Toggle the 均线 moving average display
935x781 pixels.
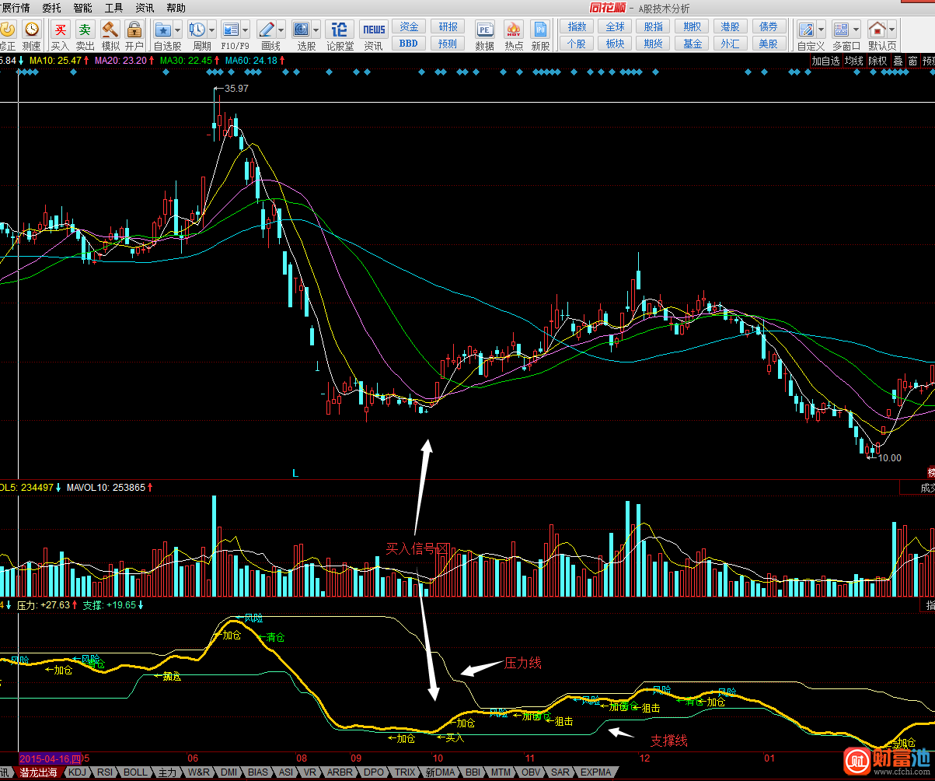coord(854,61)
